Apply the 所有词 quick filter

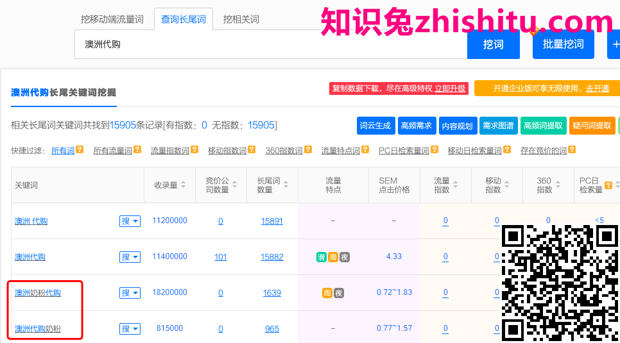(x=63, y=151)
